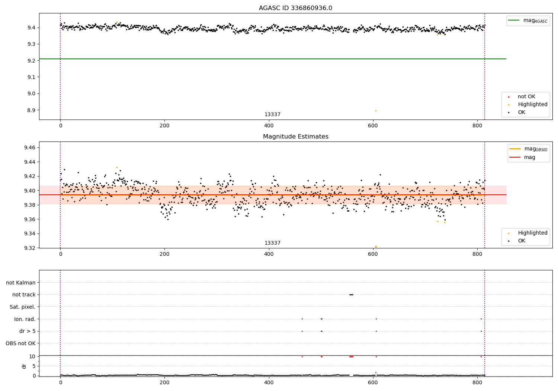Select the 'Ion. rad.' row label
Viewport: 558px width, 391px height.
click(x=25, y=319)
